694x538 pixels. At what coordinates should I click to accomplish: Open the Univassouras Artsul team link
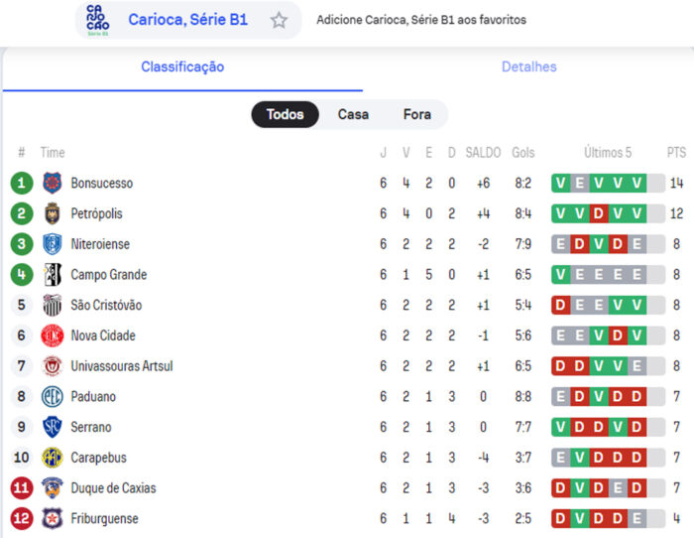point(122,366)
